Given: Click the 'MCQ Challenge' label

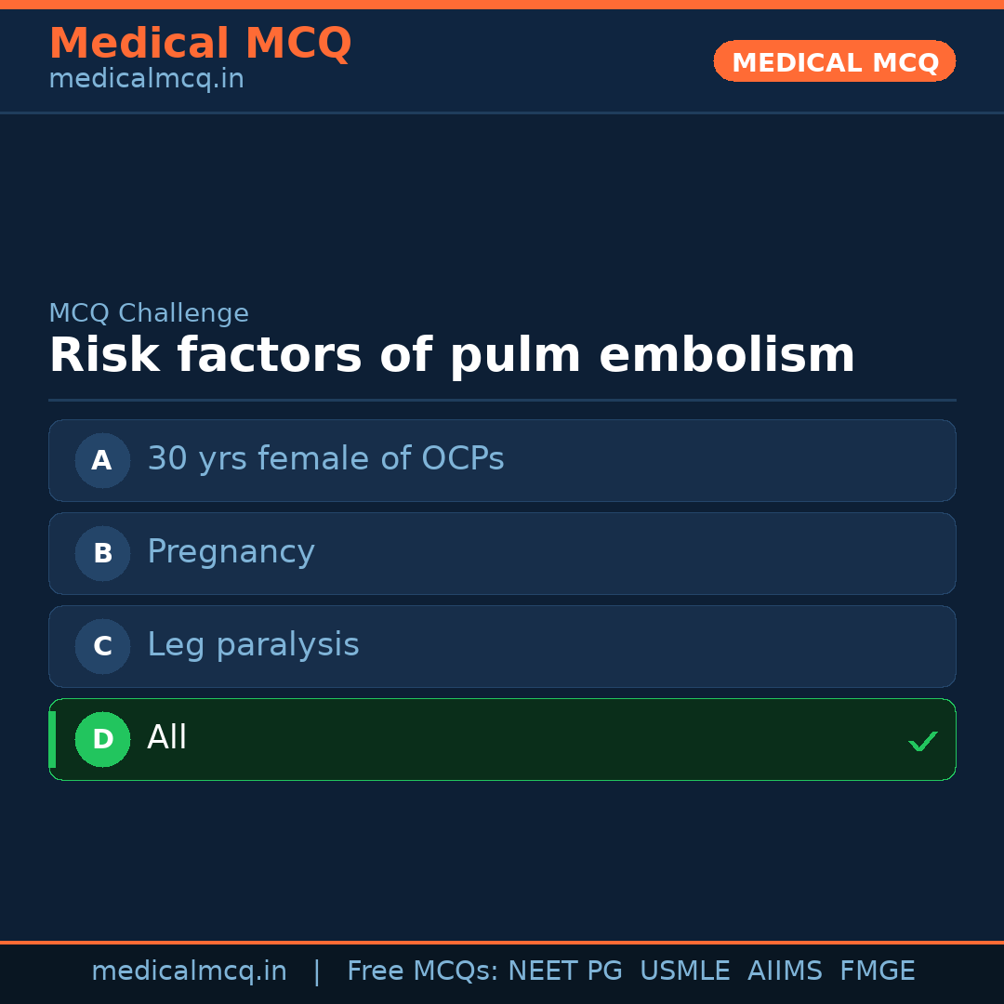Looking at the screenshot, I should (149, 313).
